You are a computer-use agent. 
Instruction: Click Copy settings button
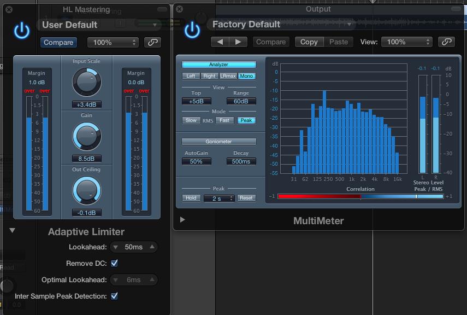pyautogui.click(x=309, y=42)
